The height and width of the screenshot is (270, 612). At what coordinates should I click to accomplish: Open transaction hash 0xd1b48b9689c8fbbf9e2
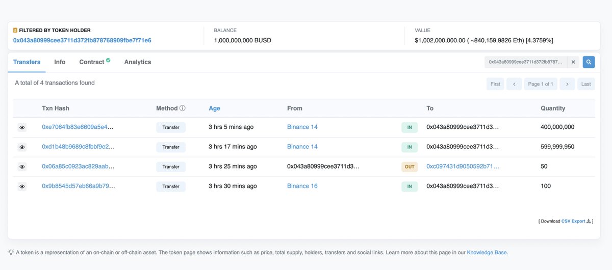click(x=79, y=147)
